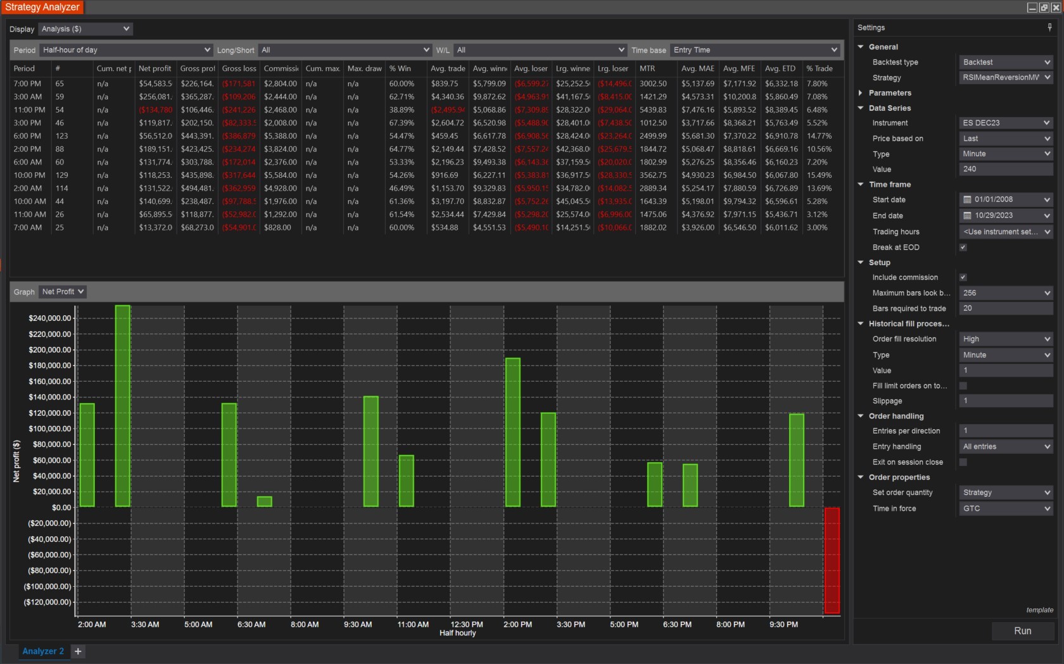The width and height of the screenshot is (1064, 664).
Task: Open the Trading hours dropdown
Action: (1006, 232)
